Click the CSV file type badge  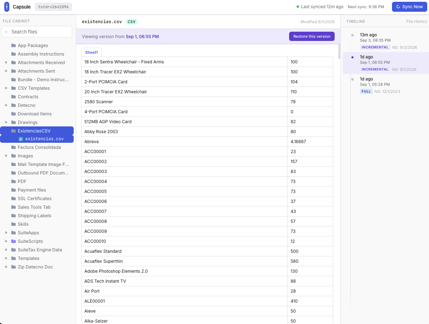(x=132, y=22)
